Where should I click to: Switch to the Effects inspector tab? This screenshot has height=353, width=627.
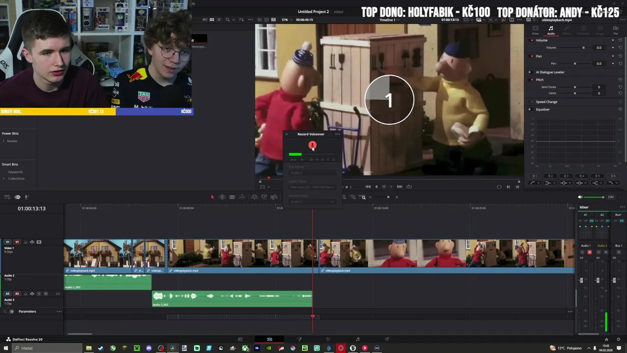pyautogui.click(x=567, y=30)
